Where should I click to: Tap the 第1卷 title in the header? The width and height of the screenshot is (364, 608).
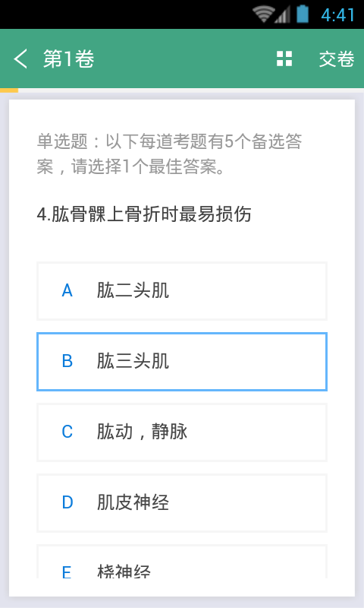pos(68,59)
